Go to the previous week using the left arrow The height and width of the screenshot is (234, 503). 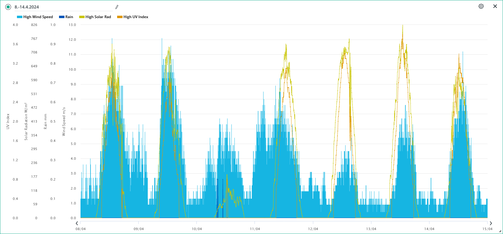[x=77, y=223]
